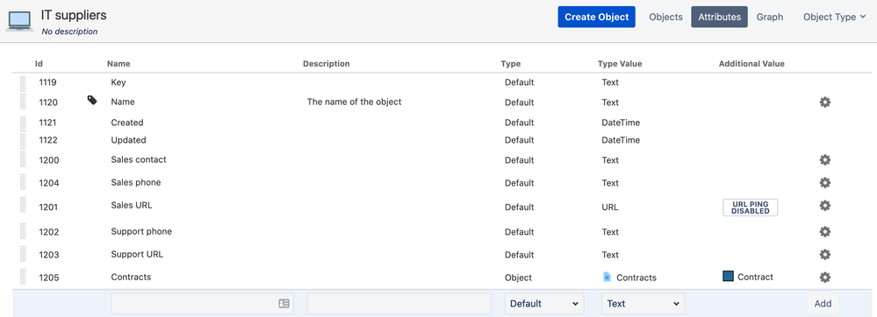Click the Type Value column header
877x317 pixels.
pyautogui.click(x=620, y=64)
